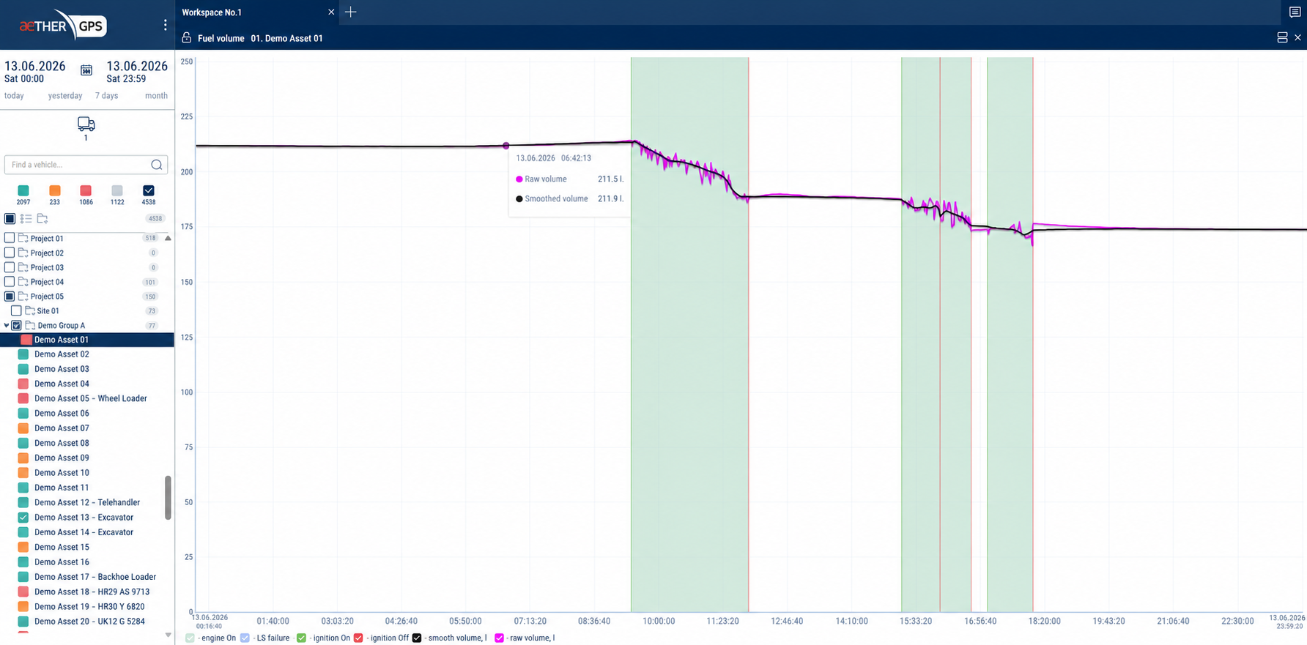Screen dimensions: 1307x645
Task: Uncheck the Demo Group A checkbox
Action: (16, 325)
